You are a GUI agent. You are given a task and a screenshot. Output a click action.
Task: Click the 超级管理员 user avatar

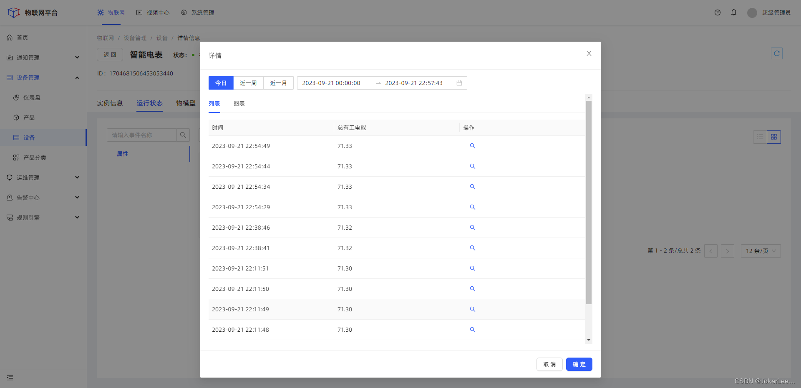pos(752,13)
